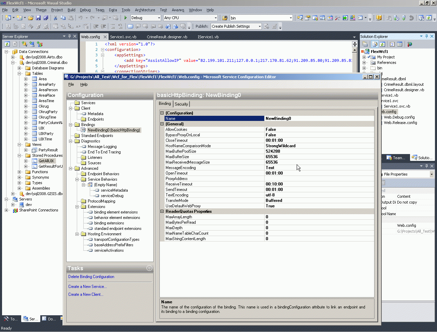This screenshot has height=332, width=437.
Task: Click Connect to Database icon in Server Explorer
Action: [25, 44]
